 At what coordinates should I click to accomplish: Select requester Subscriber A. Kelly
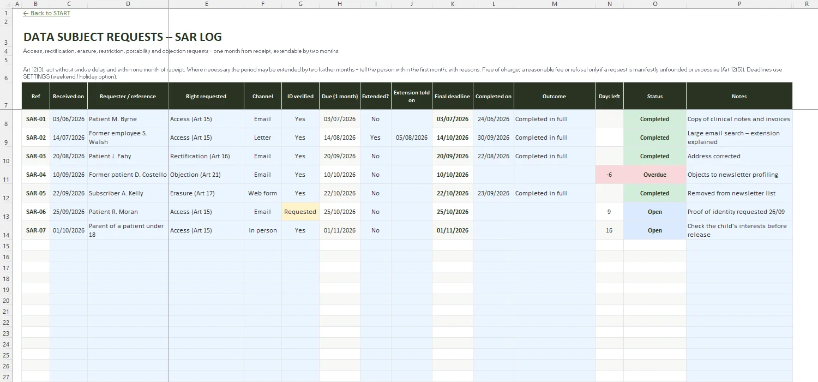point(128,193)
